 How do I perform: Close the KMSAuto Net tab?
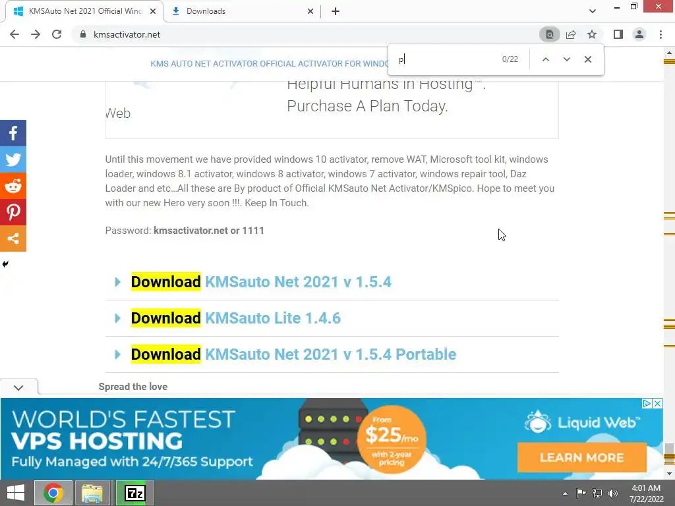[153, 11]
